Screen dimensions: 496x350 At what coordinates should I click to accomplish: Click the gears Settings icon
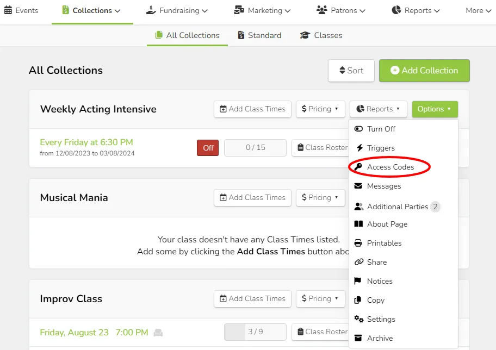(x=359, y=318)
